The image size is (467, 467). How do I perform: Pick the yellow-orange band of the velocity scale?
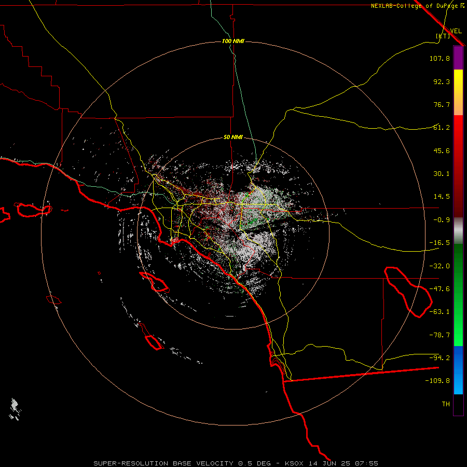point(458,92)
